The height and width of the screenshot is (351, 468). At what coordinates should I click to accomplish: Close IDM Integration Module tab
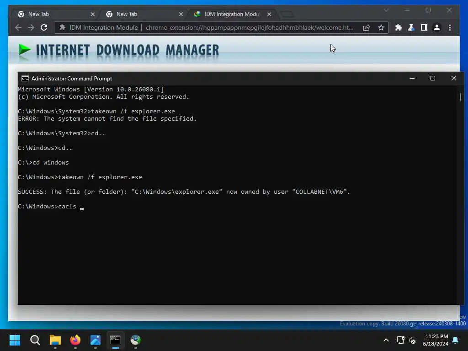tap(269, 14)
